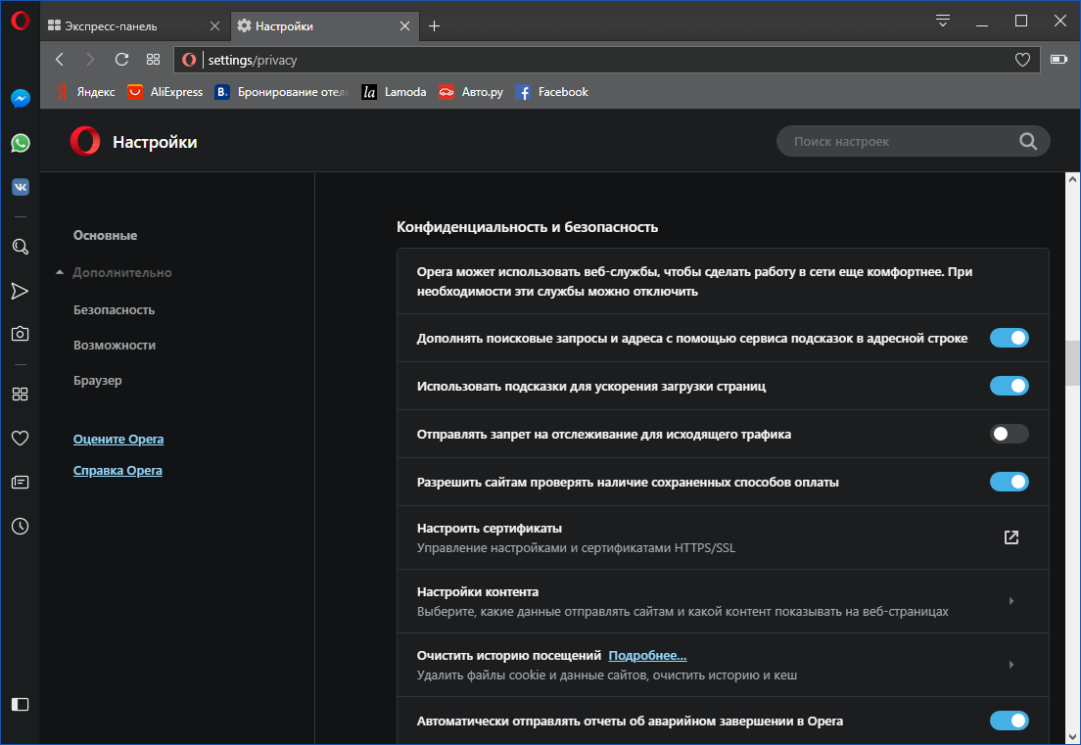Click the Подробнее link
Screen dimensions: 1081x745
[647, 655]
